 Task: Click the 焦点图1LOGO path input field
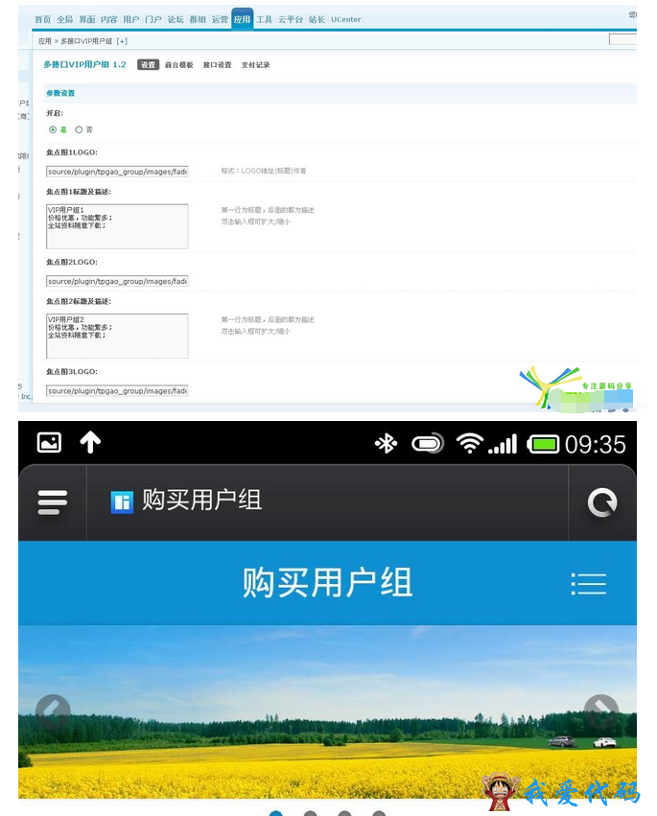pyautogui.click(x=117, y=172)
